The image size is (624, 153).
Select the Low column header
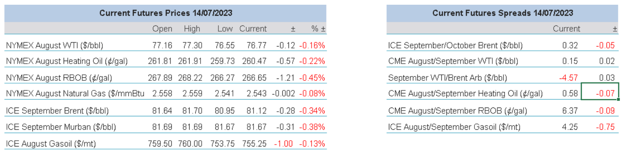click(x=225, y=29)
